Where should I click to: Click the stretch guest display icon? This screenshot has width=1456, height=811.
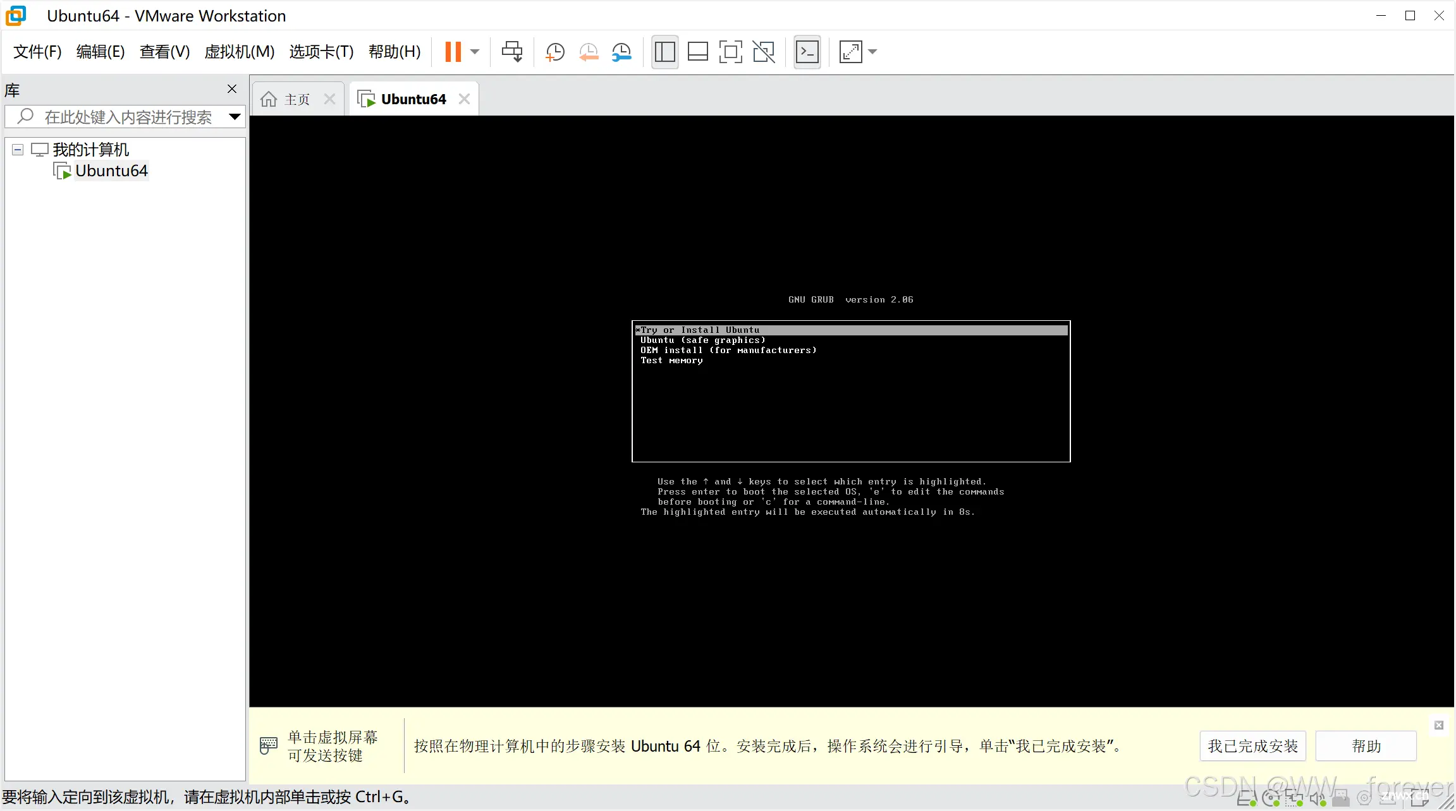850,52
